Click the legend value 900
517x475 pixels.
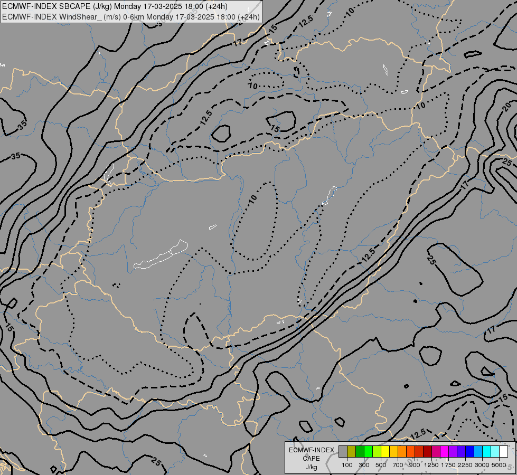tap(415, 465)
